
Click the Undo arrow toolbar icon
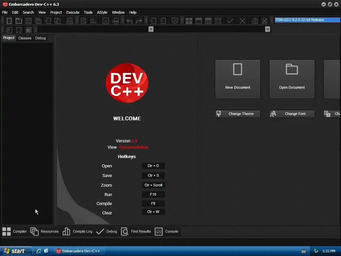click(130, 21)
